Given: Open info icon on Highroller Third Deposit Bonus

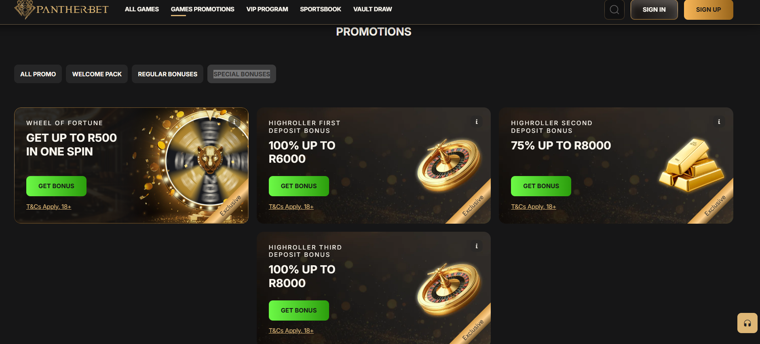Looking at the screenshot, I should tap(476, 246).
